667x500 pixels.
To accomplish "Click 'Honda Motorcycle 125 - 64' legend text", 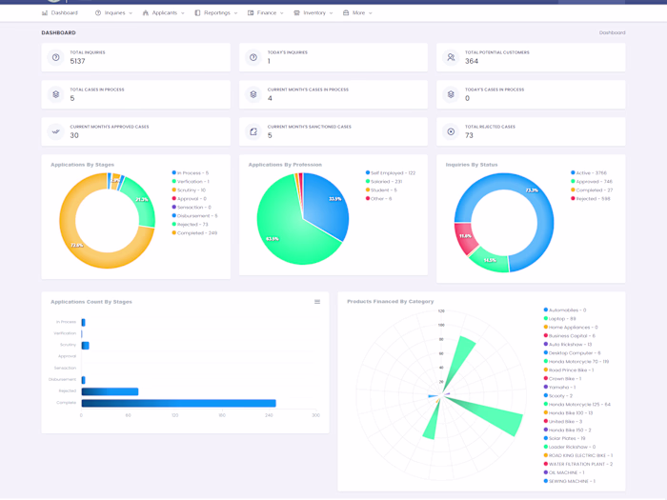I will click(x=579, y=405).
